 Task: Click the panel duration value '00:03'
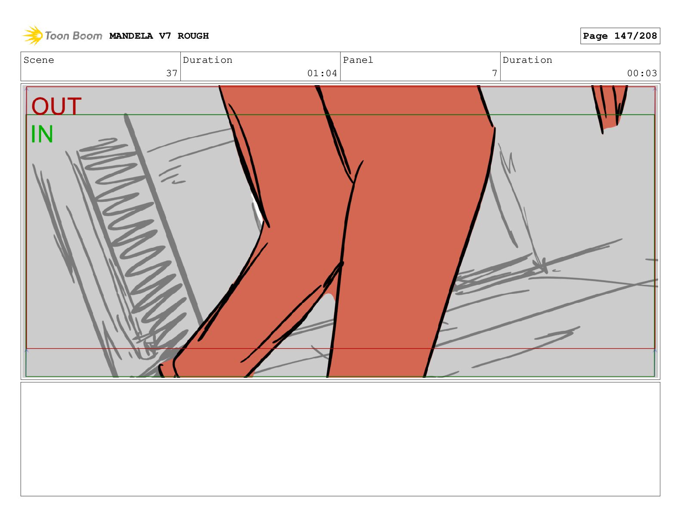click(642, 73)
